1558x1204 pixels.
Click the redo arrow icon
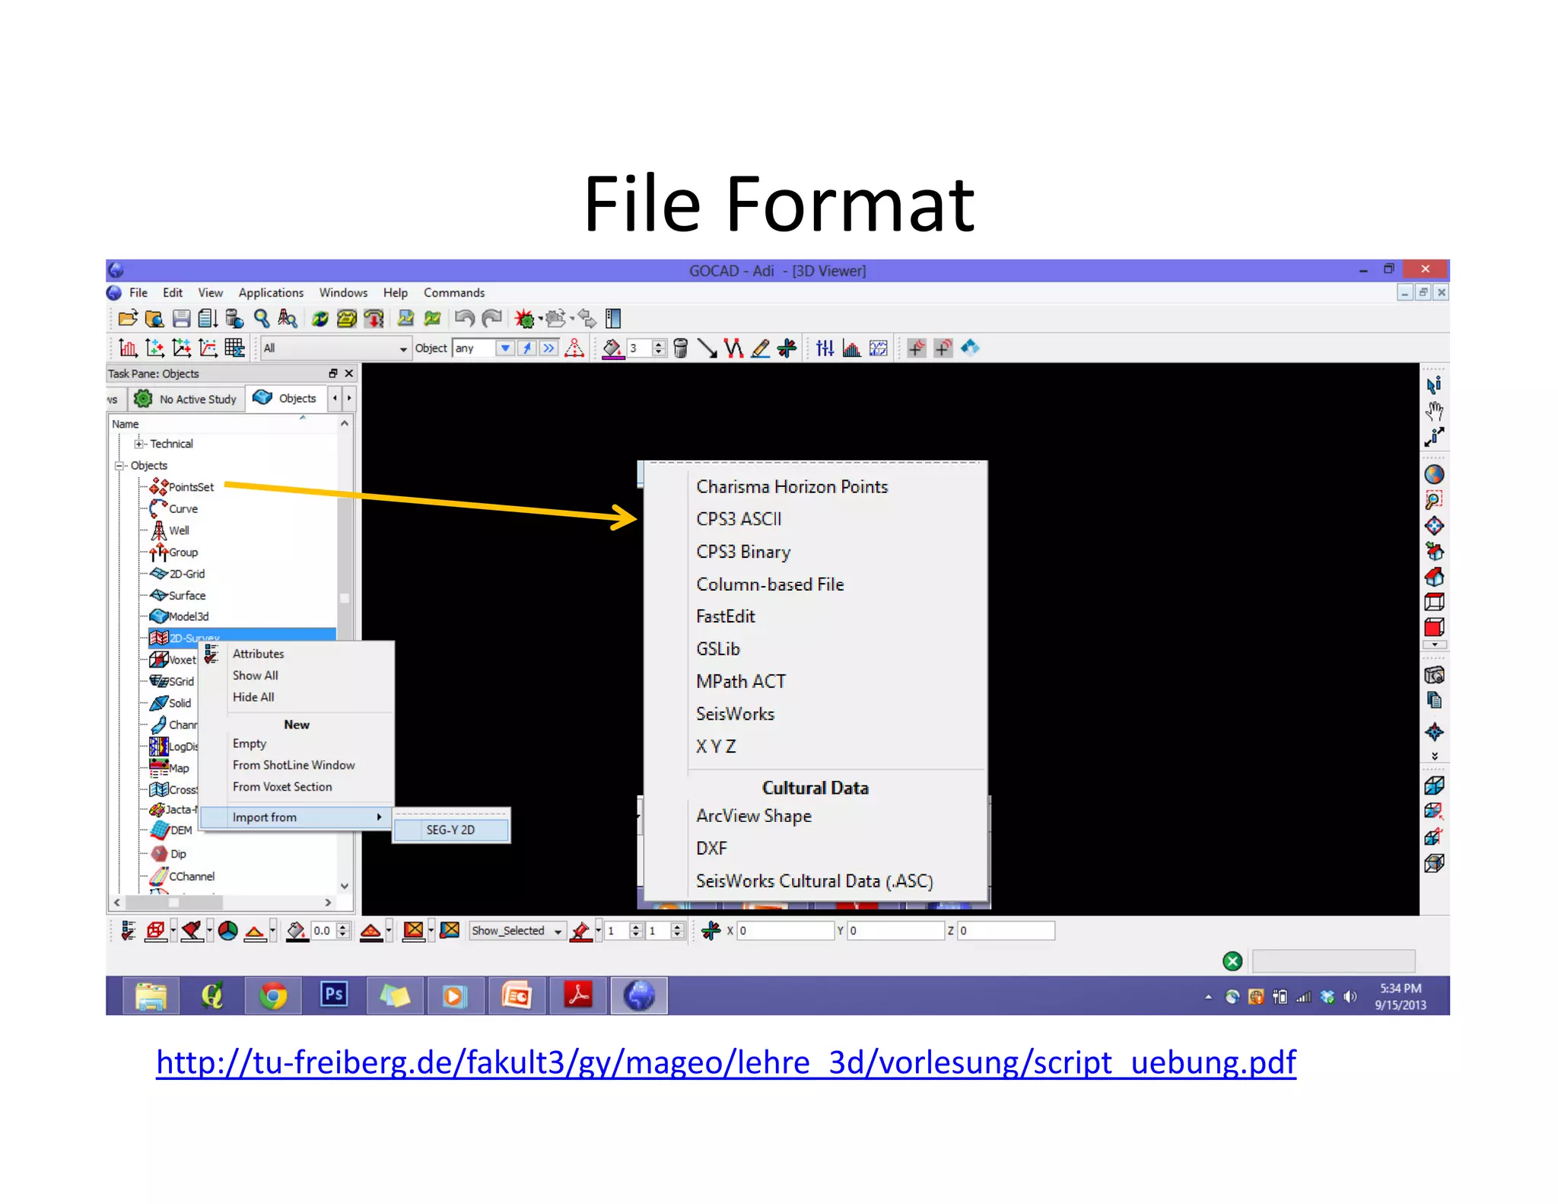point(493,318)
